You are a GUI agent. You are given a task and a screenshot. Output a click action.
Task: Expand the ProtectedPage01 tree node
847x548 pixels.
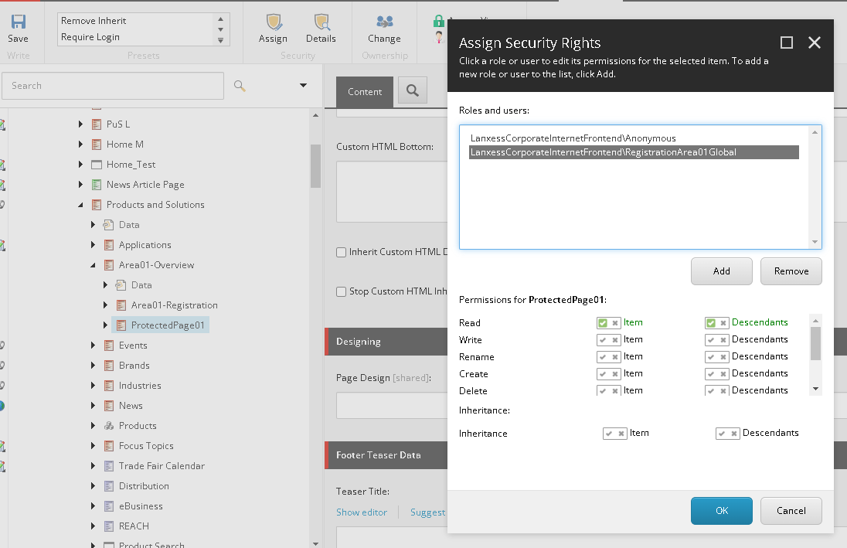[x=105, y=325]
